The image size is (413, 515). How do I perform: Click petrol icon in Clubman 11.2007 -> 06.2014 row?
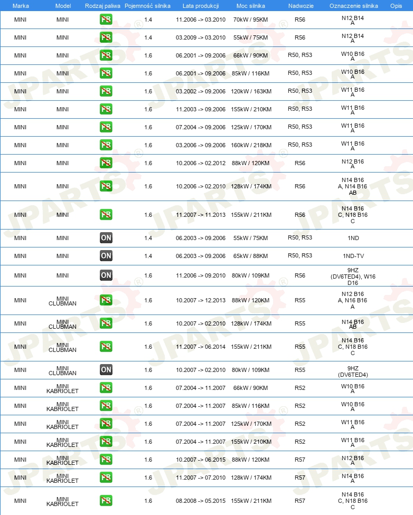pos(106,347)
